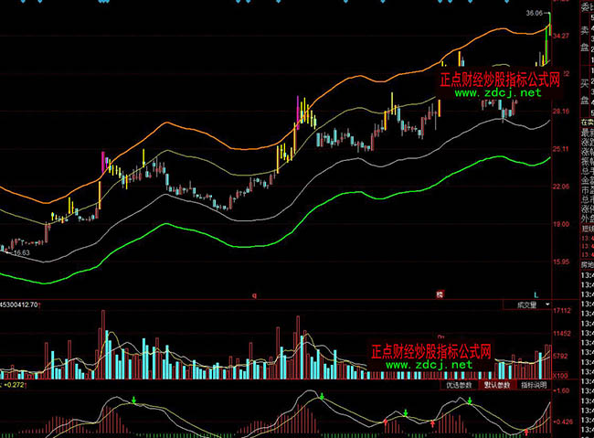Click the 优选参数 button
This screenshot has width=594, height=438.
(x=459, y=385)
